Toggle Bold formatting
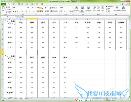This screenshot has width=131, height=102. pyautogui.click(x=13, y=11)
